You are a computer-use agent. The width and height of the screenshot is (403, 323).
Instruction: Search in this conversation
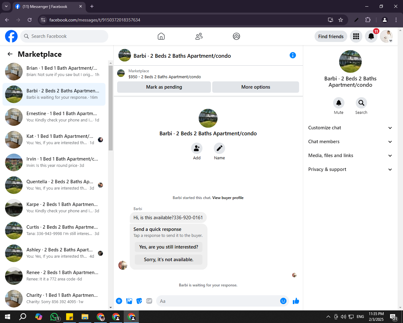coord(361,103)
